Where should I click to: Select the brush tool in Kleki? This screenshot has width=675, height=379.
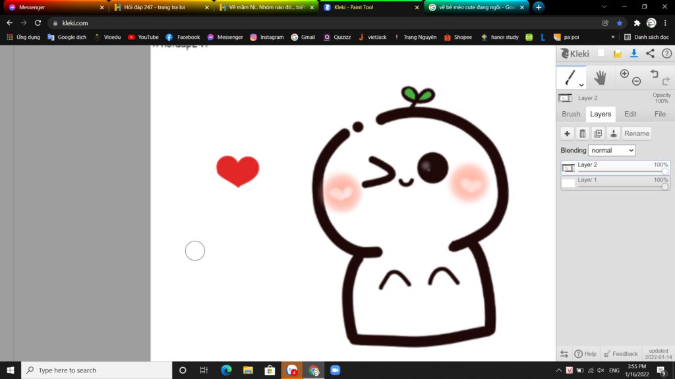click(570, 78)
